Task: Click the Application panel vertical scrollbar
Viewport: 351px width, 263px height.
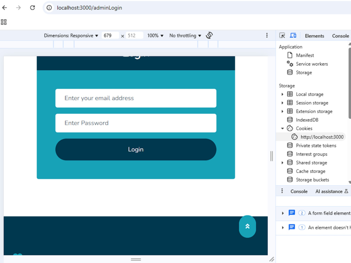Action: point(350,83)
